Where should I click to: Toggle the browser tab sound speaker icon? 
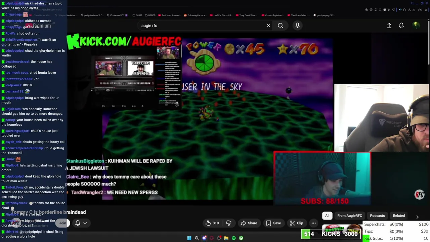400,10
